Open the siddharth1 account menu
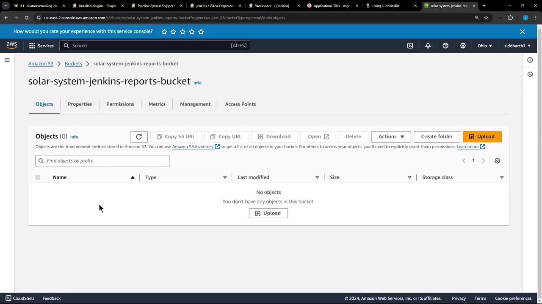Viewport: 542px width, 304px height. coord(517,46)
